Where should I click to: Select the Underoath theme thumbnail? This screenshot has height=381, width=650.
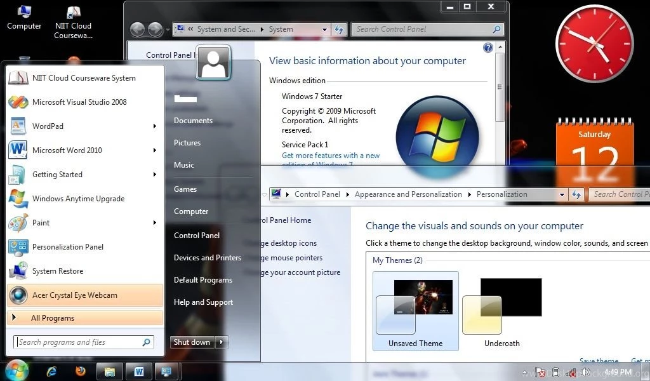pos(502,311)
